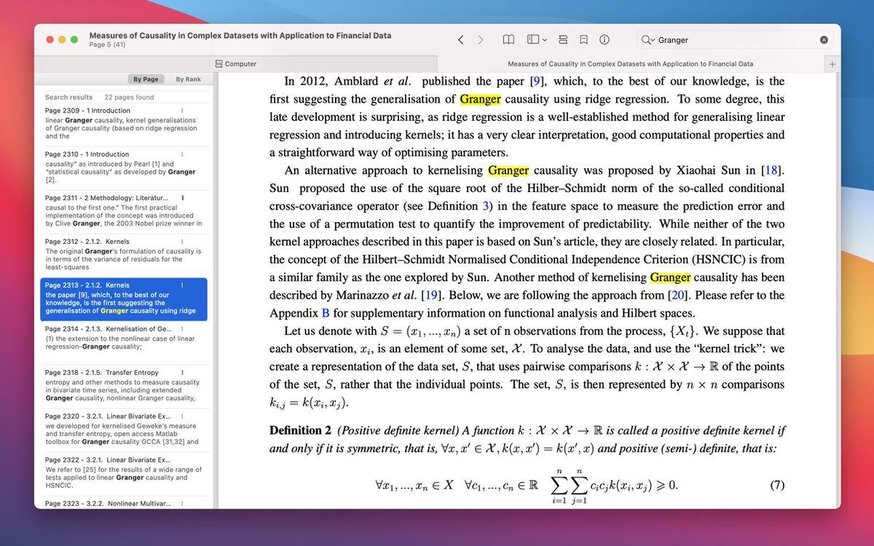The image size is (874, 546).
Task: Click the Search results header label
Action: pos(68,97)
